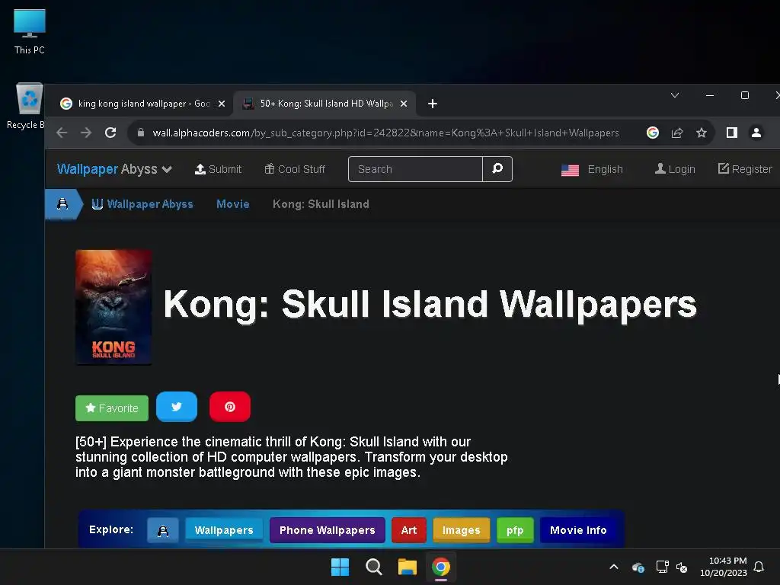The width and height of the screenshot is (780, 585).
Task: Go forward in browser history
Action: click(86, 133)
